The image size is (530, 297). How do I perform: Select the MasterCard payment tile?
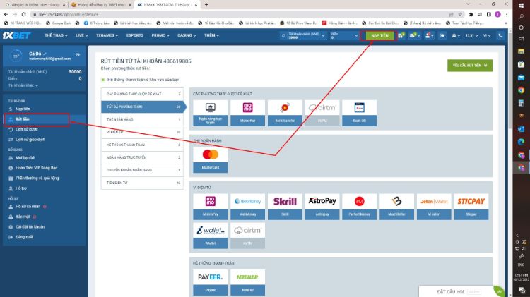point(211,160)
